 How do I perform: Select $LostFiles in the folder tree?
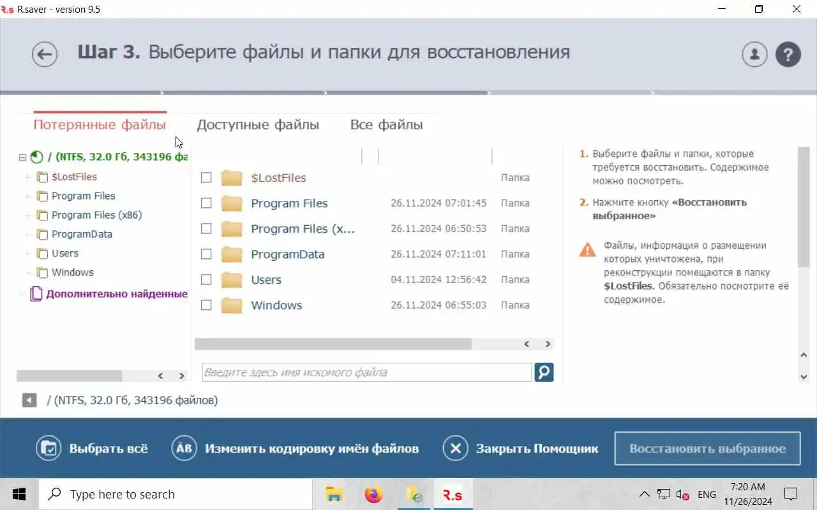(x=74, y=177)
